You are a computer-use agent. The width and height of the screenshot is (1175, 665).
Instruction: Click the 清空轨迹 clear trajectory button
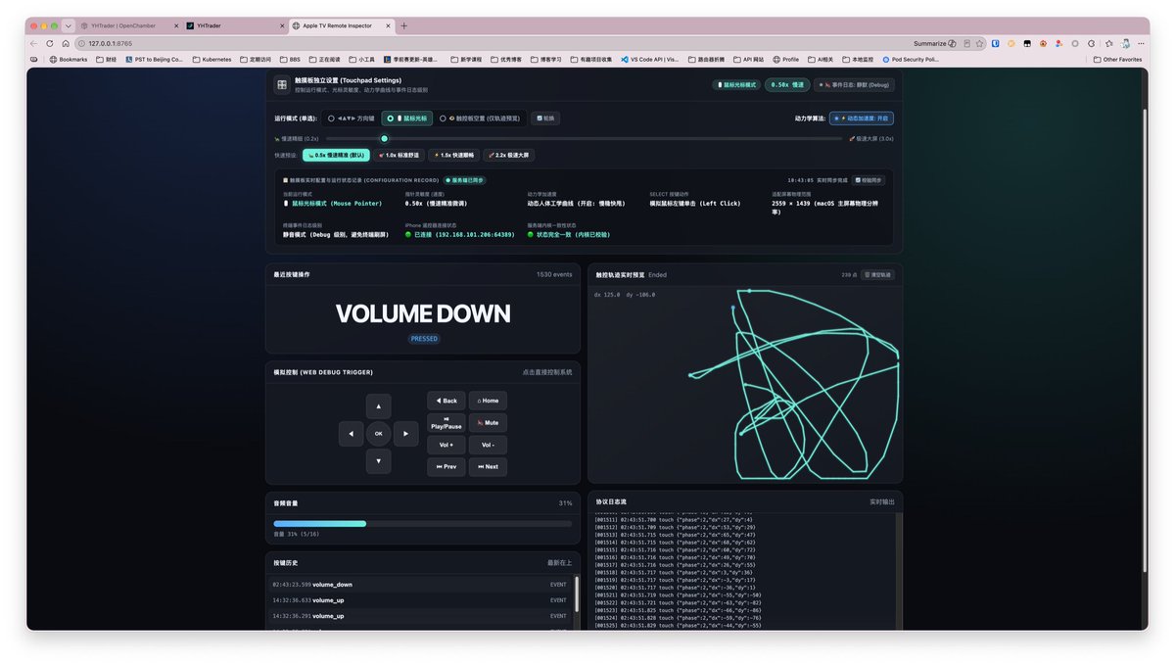(877, 275)
